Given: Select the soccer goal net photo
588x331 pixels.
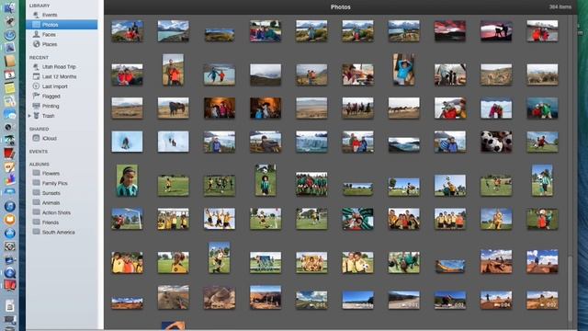Looking at the screenshot, I should click(x=127, y=219).
